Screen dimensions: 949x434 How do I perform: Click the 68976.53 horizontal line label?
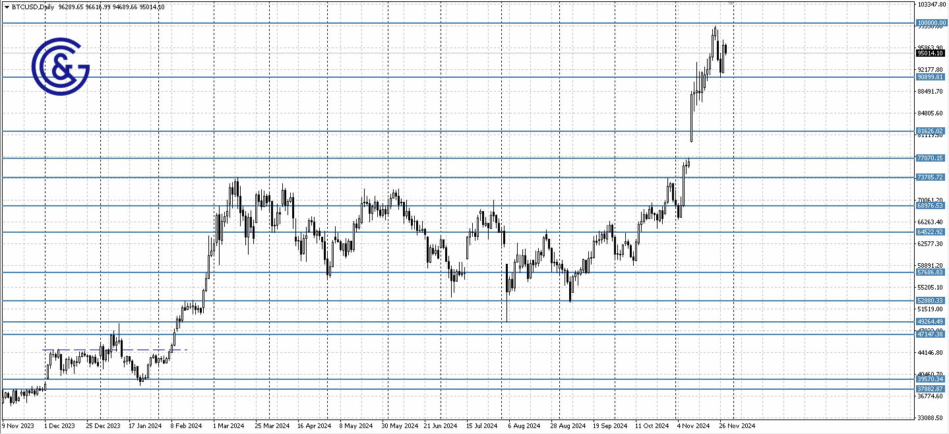coord(931,206)
